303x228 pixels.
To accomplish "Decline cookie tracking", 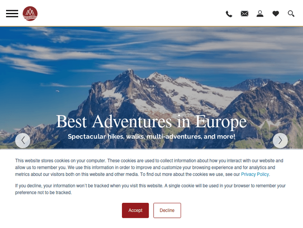I will (167, 210).
